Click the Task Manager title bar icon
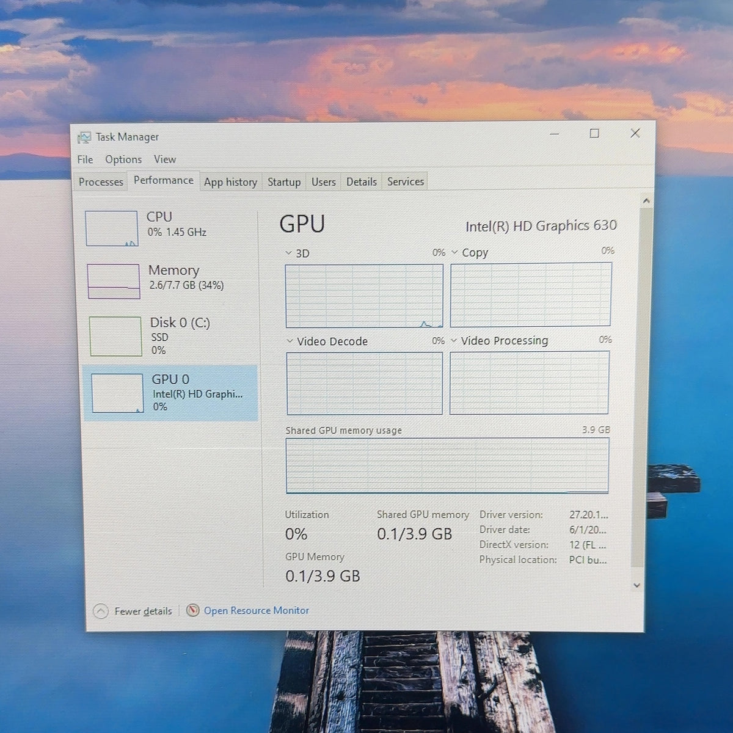 click(x=84, y=137)
